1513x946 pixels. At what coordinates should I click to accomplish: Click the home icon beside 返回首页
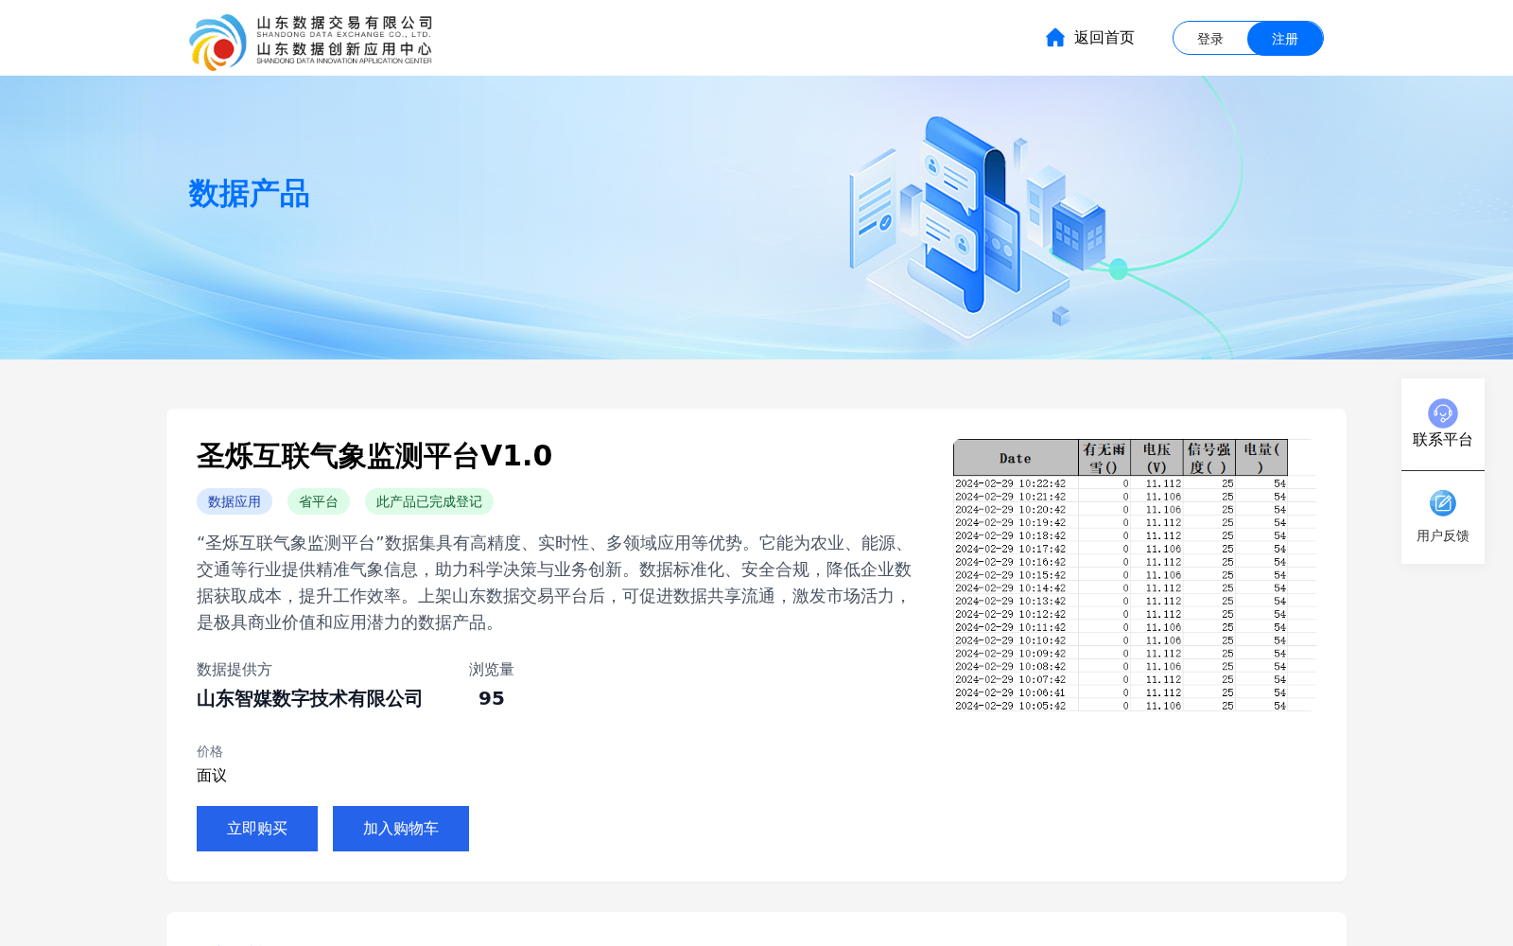click(x=1055, y=38)
